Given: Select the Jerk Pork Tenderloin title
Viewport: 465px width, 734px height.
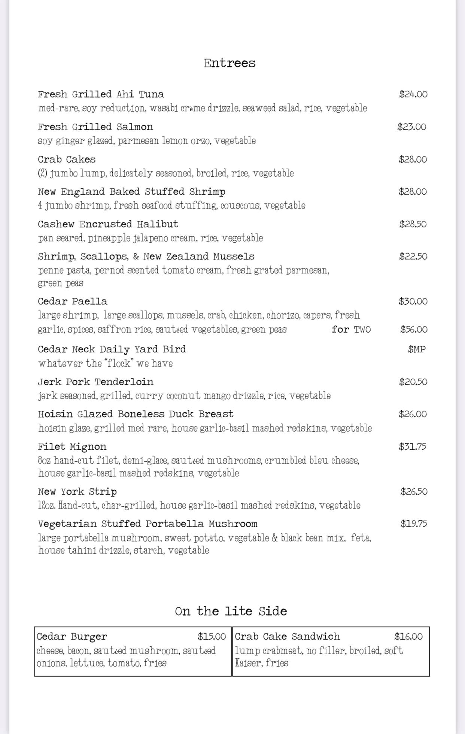Looking at the screenshot, I should tap(95, 382).
